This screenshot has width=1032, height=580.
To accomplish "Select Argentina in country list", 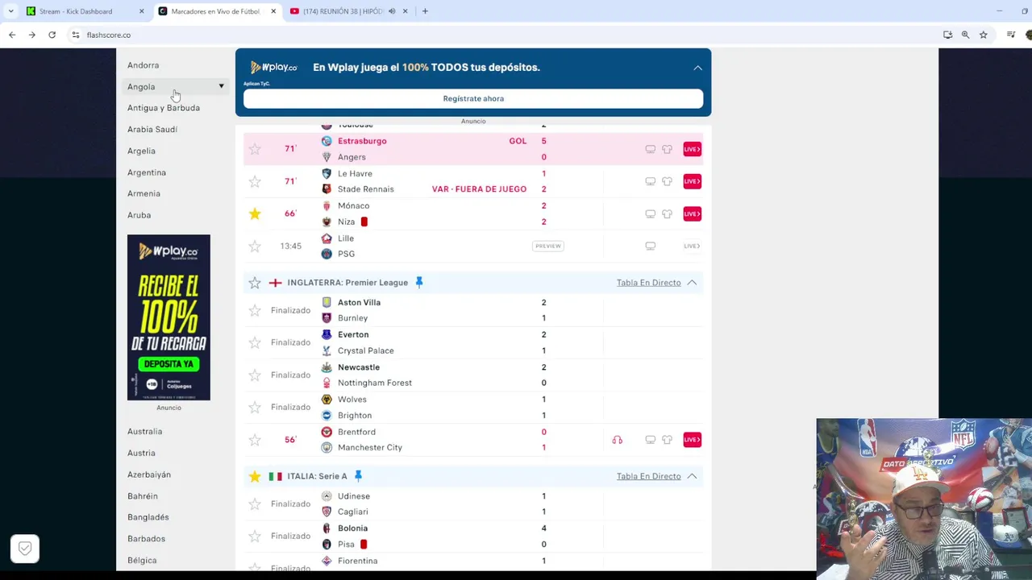I will 147,172.
